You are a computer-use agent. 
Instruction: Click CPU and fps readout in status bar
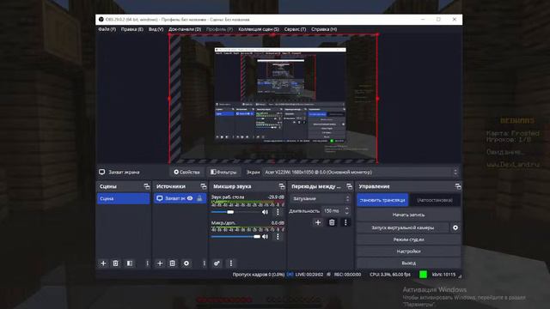[x=390, y=275]
